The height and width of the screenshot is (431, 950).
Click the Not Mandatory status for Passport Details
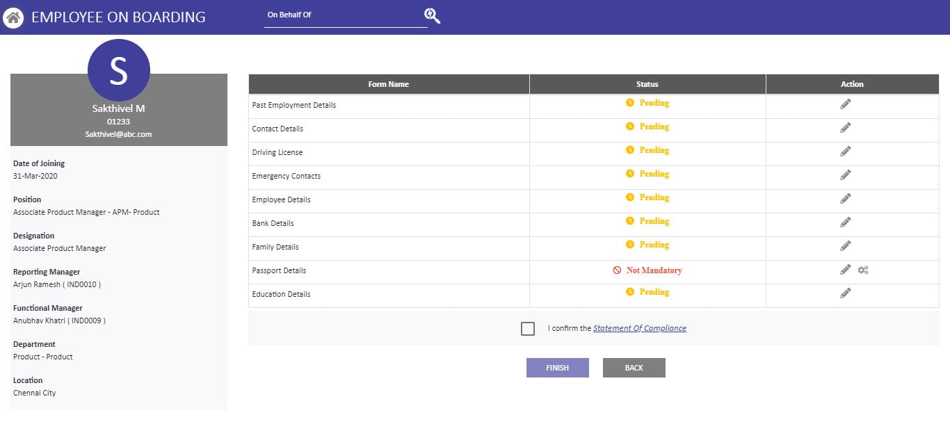tap(647, 270)
